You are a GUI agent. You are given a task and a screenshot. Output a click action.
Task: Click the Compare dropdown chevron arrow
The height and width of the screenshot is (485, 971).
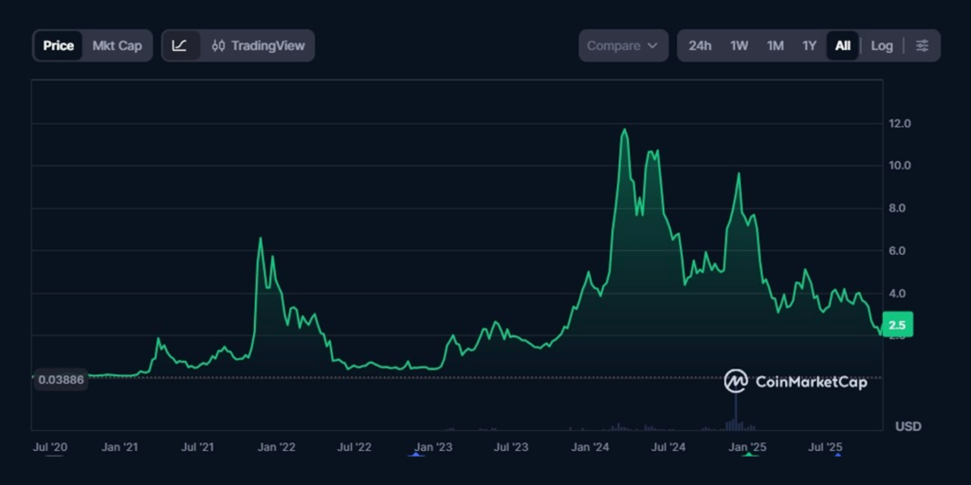coord(652,45)
